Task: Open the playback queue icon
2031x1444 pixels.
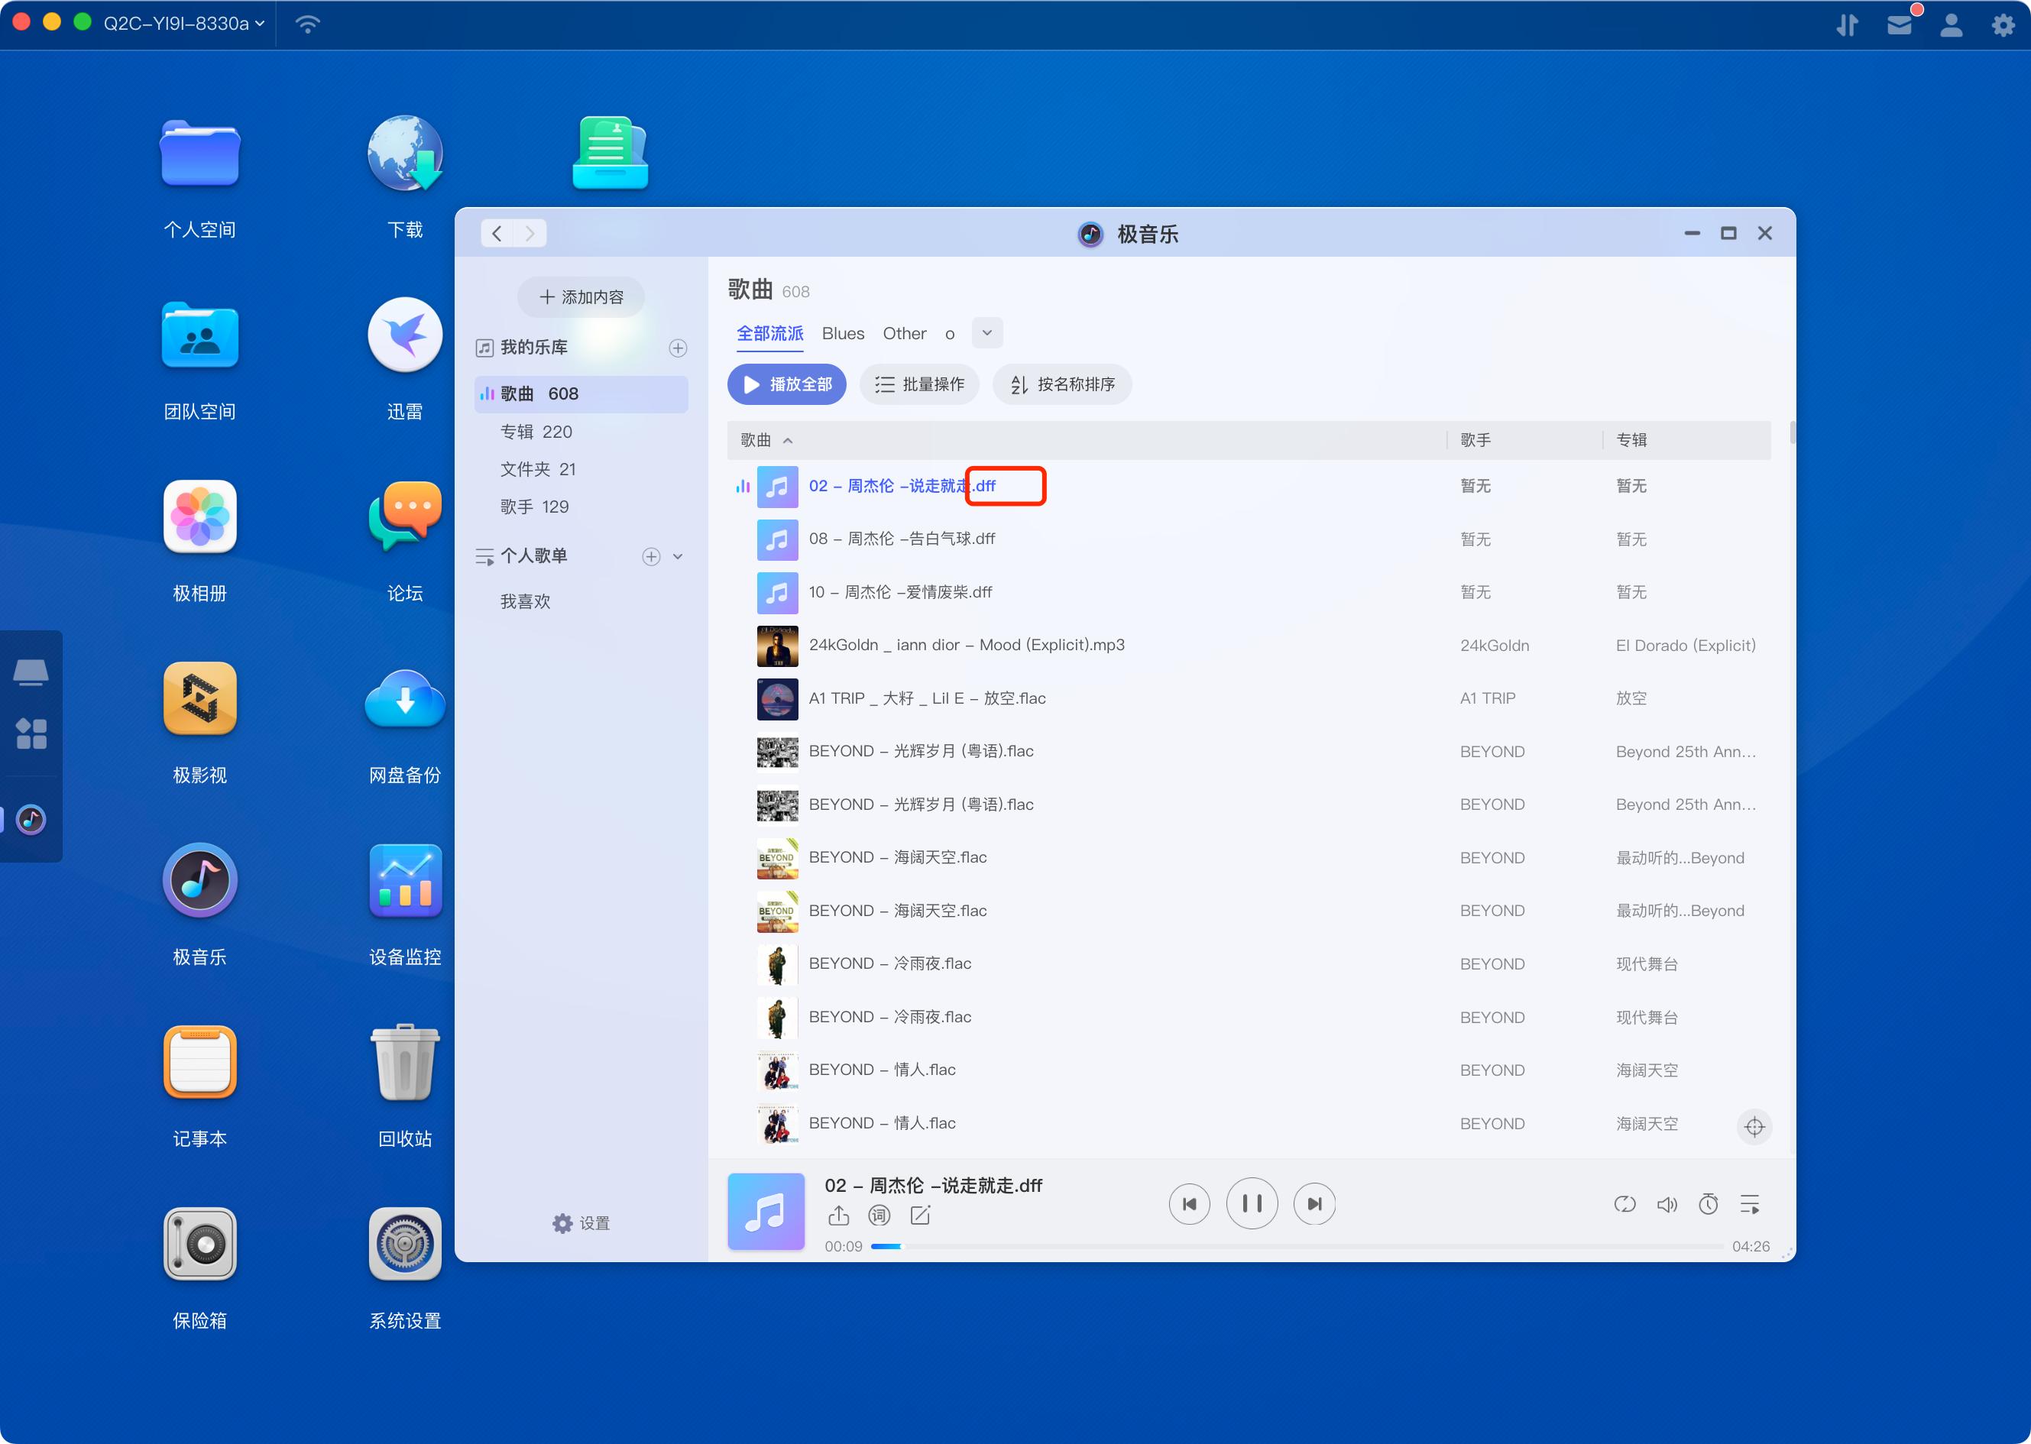Action: (x=1749, y=1204)
